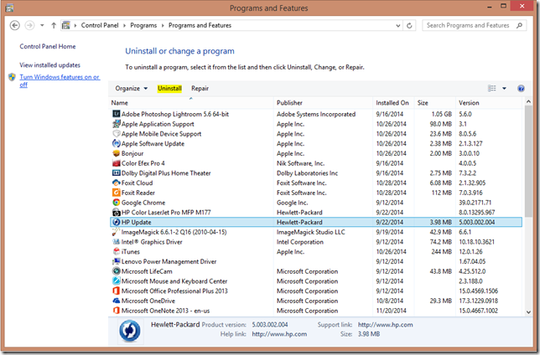Expand the breadcrumb arrow after Programs
This screenshot has width=540, height=355.
click(x=163, y=25)
